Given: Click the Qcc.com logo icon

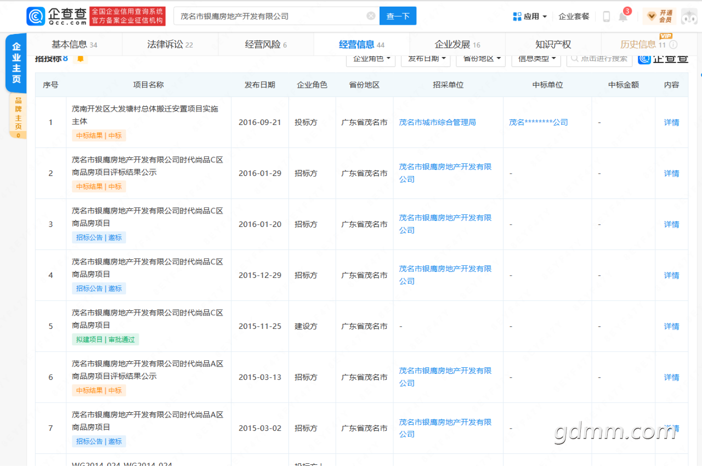Looking at the screenshot, I should coord(36,16).
